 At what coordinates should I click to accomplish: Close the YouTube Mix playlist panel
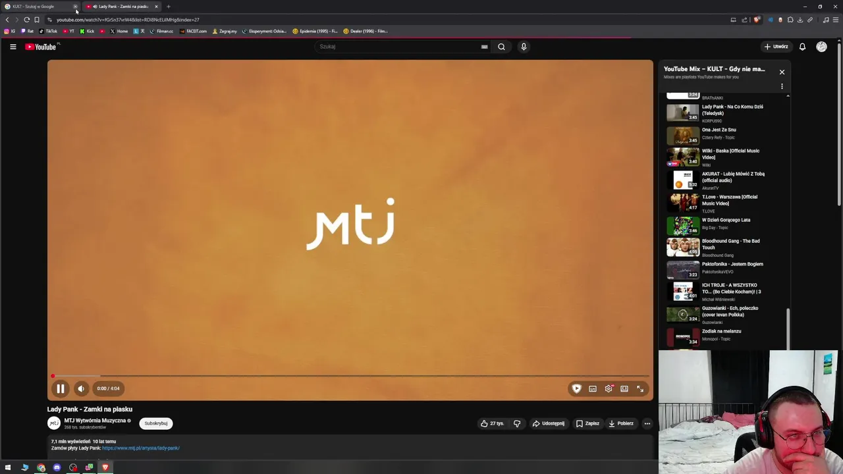[x=782, y=72]
